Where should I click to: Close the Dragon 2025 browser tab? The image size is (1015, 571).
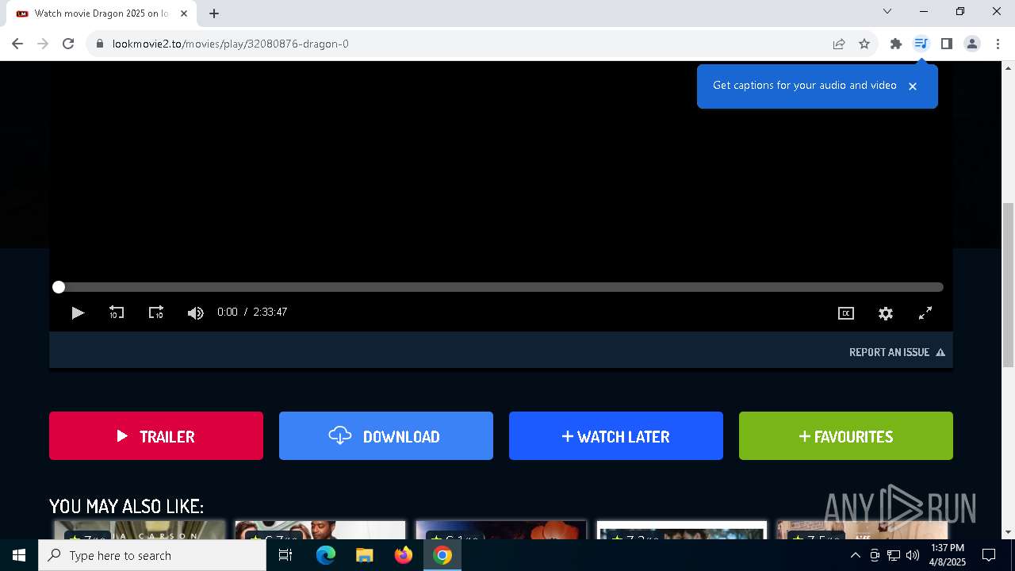[x=184, y=13]
